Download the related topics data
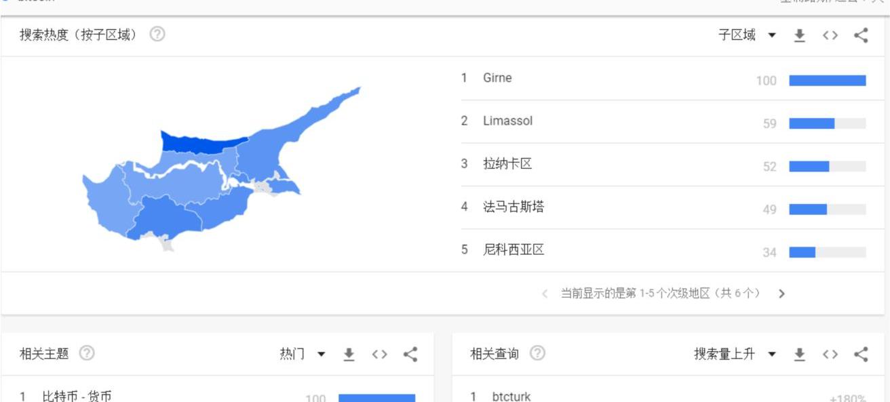Viewport: 890px width, 402px height. 349,354
